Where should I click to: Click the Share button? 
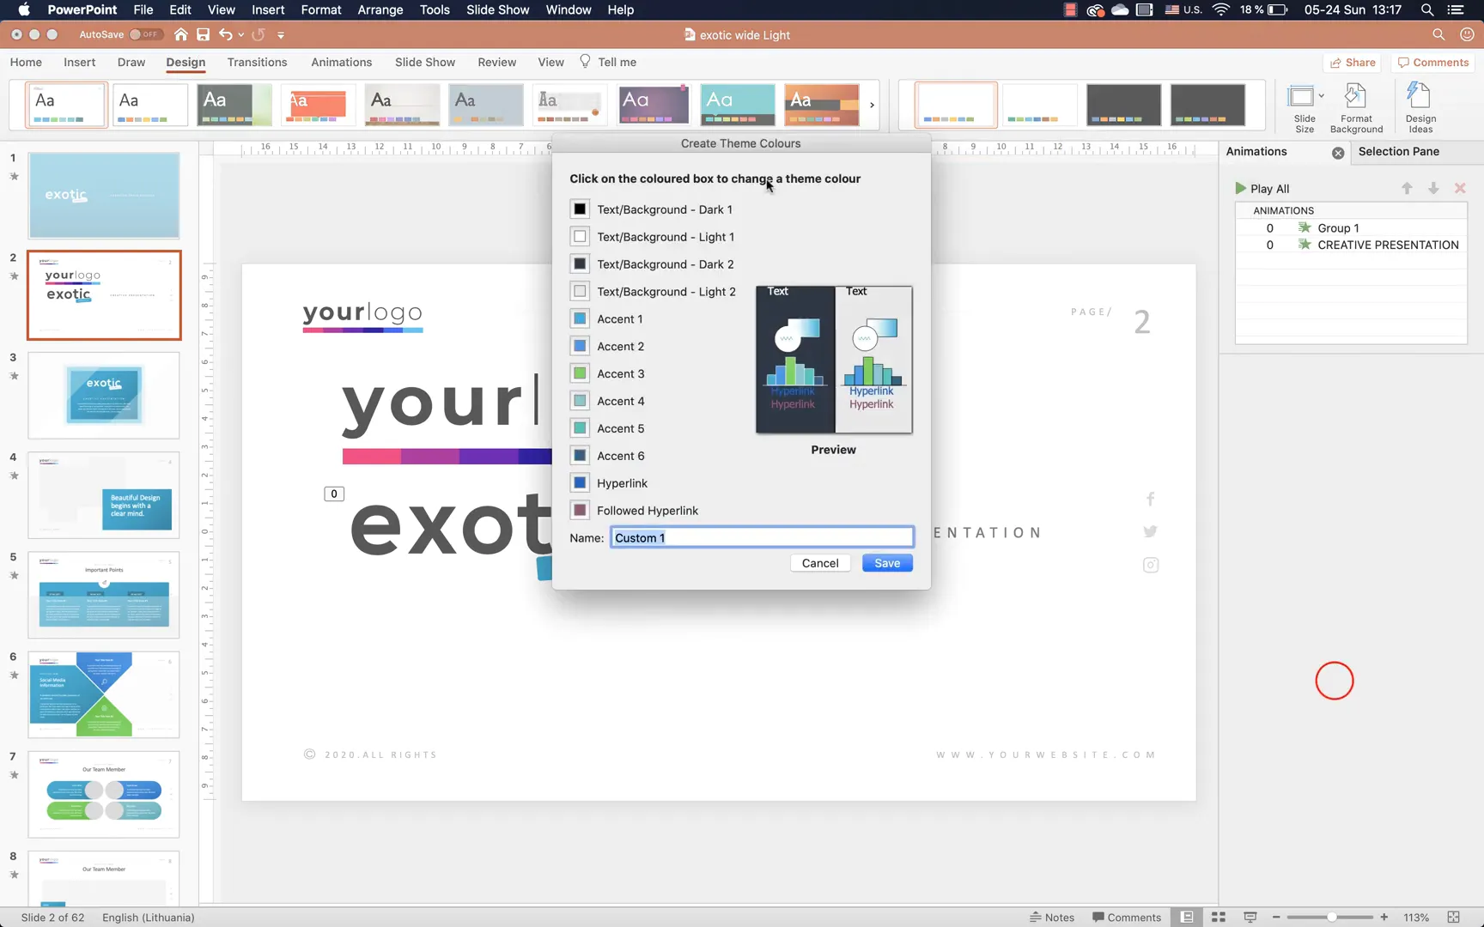pyautogui.click(x=1353, y=62)
